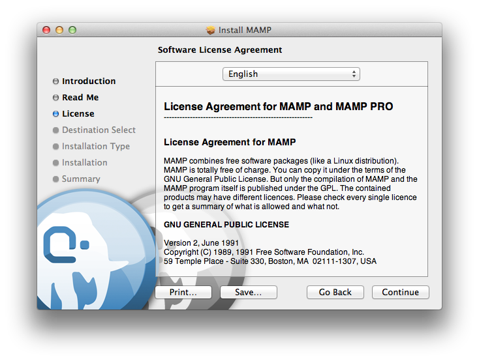Click the 59 Temple Place address line
The height and width of the screenshot is (361, 479).
coord(270,261)
